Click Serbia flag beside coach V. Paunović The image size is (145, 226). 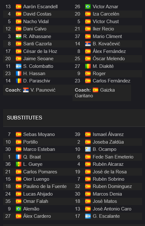[x=26, y=90]
